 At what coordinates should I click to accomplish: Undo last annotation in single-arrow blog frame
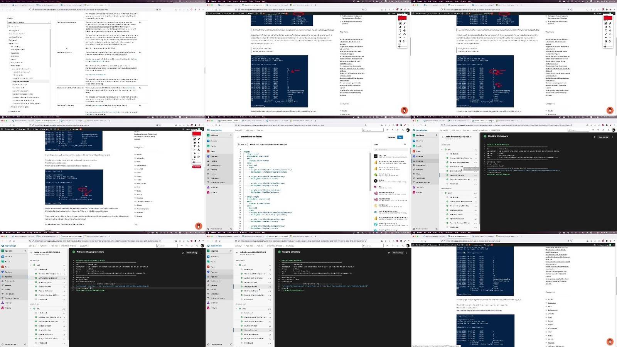pos(400,37)
